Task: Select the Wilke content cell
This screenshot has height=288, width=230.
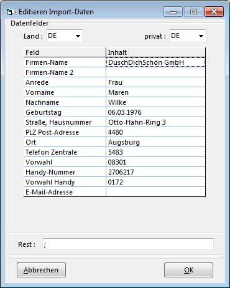Action: point(155,102)
